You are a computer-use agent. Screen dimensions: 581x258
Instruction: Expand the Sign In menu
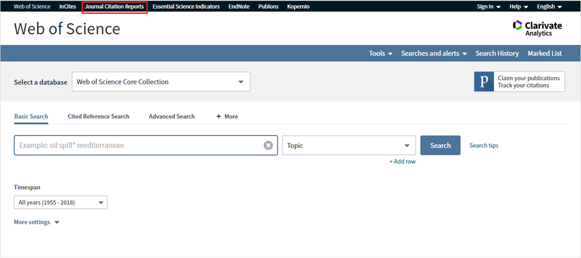point(489,7)
